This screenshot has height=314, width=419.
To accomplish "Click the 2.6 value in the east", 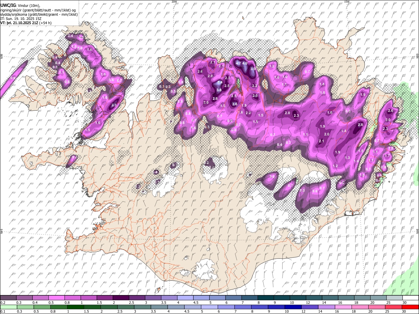I will coord(391,111).
